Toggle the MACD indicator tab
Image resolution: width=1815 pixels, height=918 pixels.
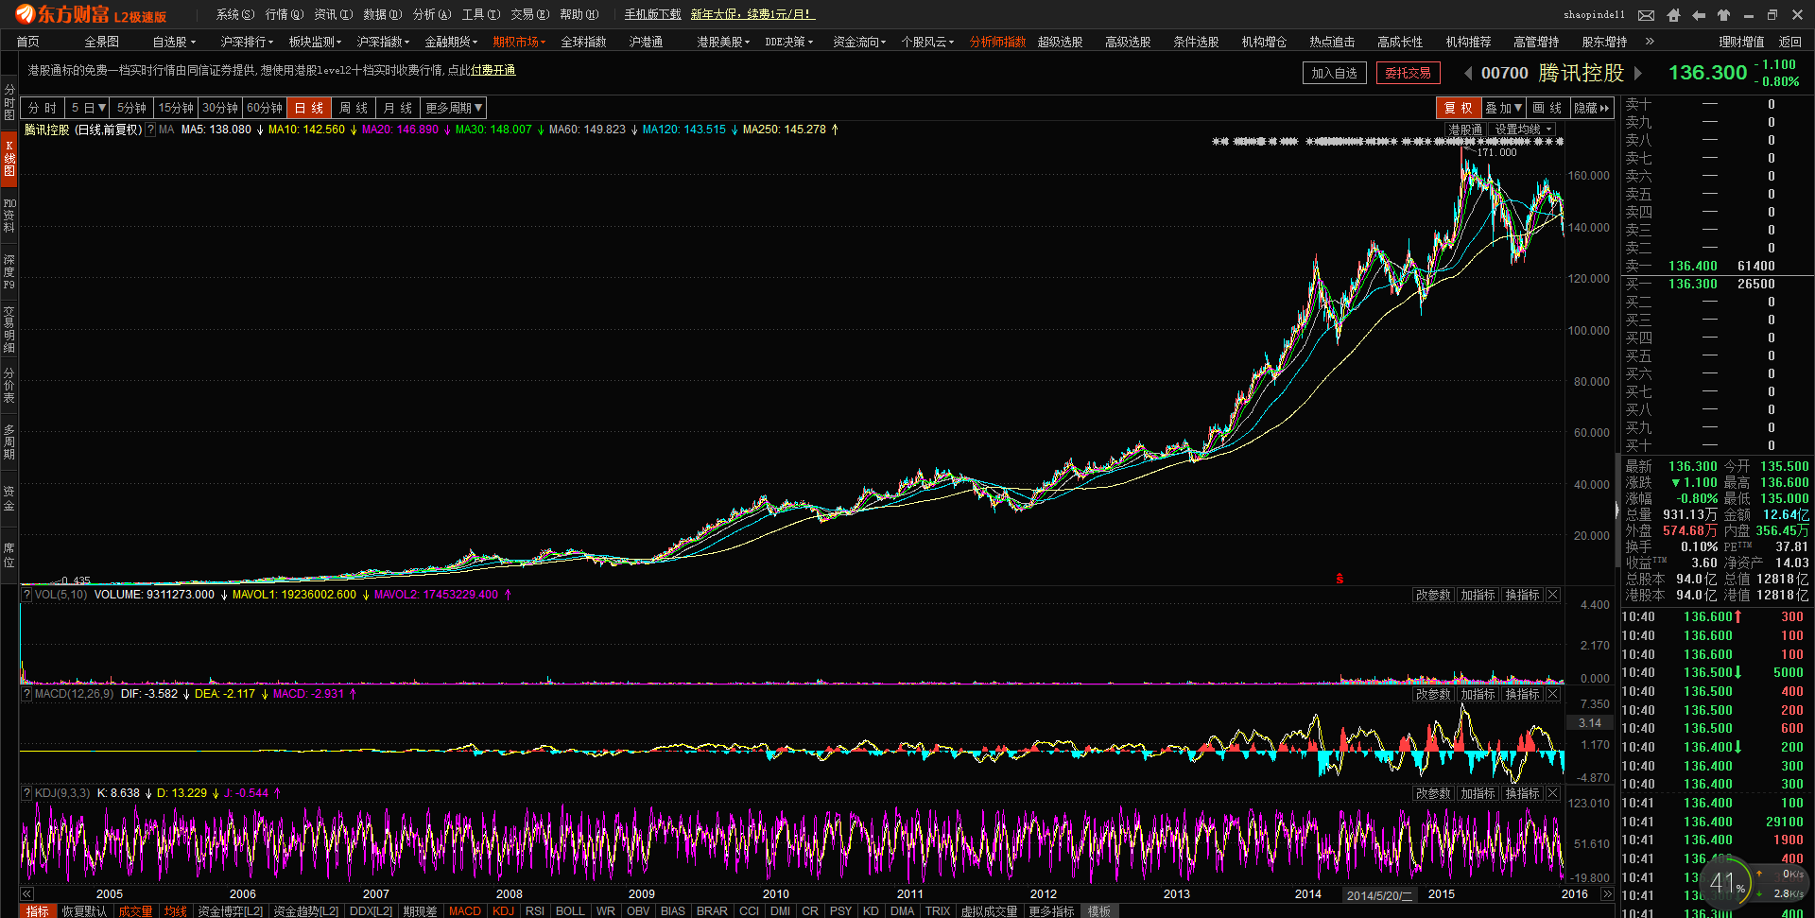(465, 911)
